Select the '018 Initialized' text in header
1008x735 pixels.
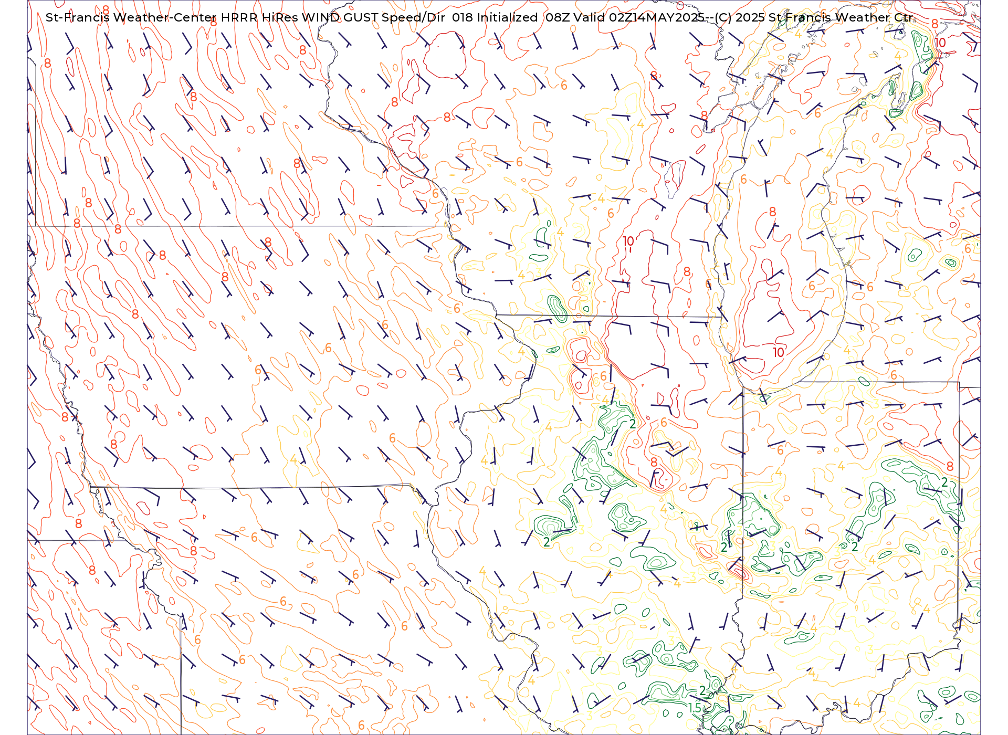(495, 17)
